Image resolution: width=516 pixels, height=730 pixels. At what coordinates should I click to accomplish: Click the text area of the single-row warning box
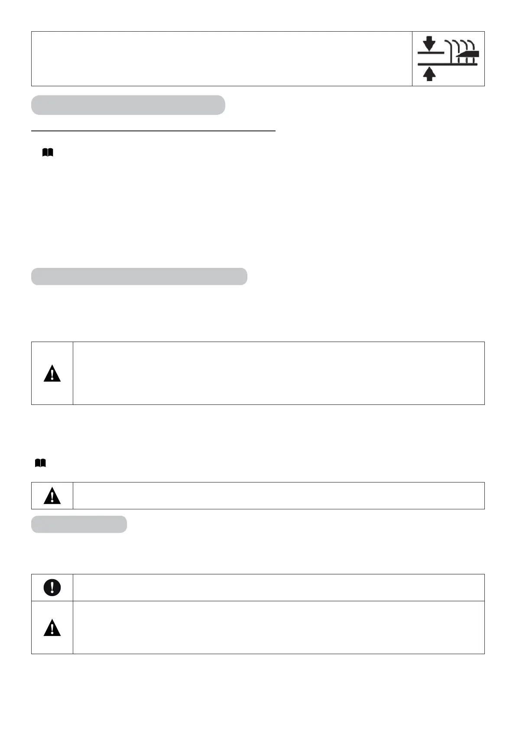[x=278, y=495]
